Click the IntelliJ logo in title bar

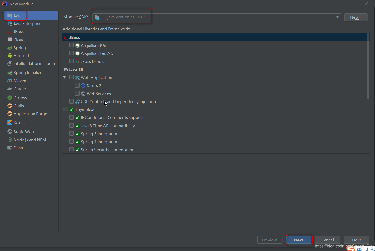point(4,4)
